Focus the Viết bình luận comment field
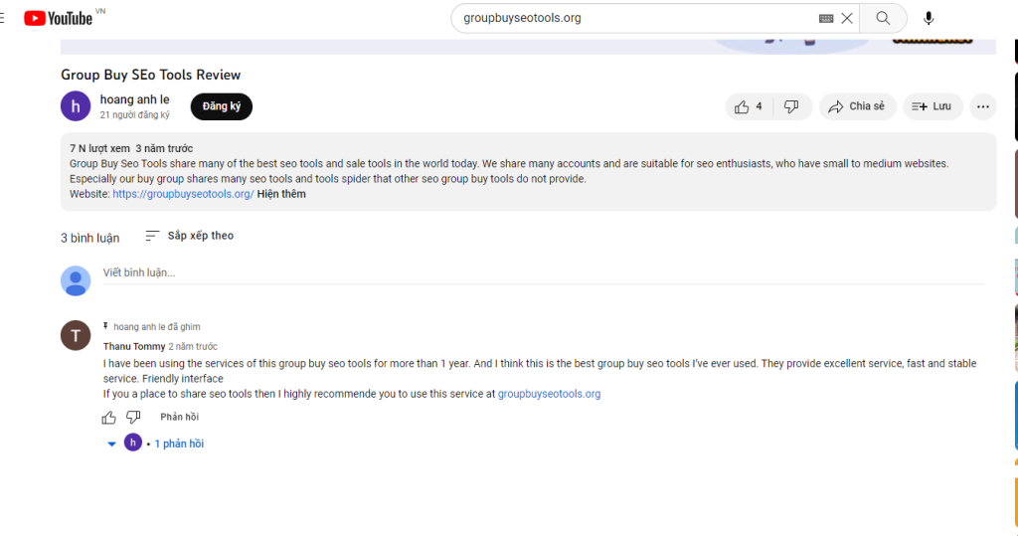Screen dimensions: 1018x536 (x=544, y=272)
